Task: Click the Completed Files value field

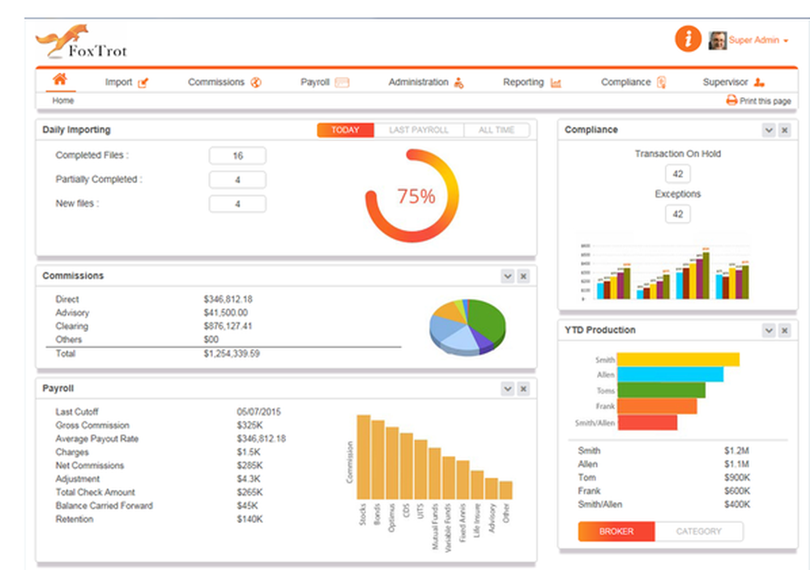Action: (237, 155)
